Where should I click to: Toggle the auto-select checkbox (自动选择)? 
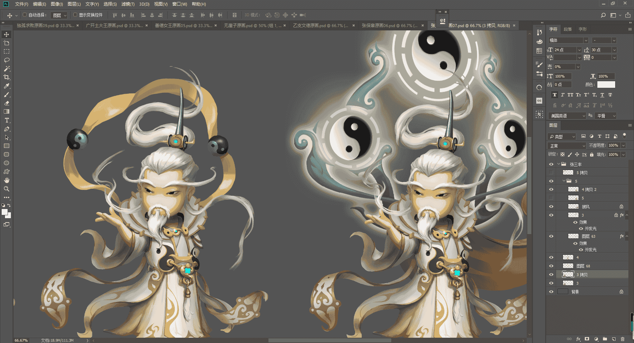pyautogui.click(x=24, y=15)
